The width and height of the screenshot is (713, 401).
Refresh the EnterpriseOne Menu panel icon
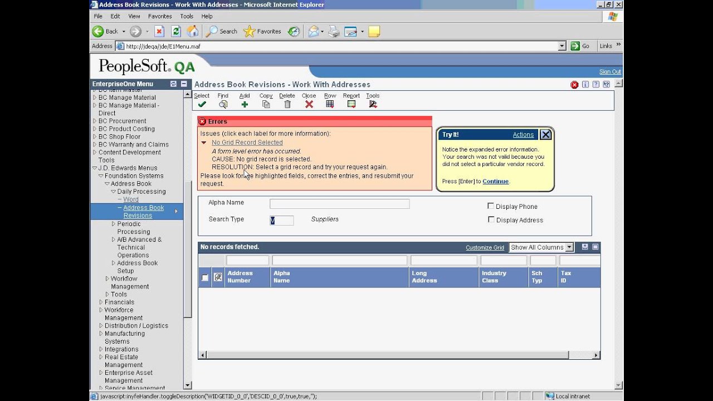coord(173,84)
